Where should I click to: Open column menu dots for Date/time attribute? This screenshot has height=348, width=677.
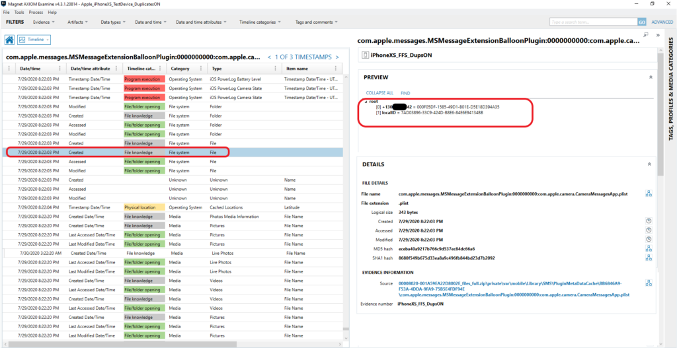tap(117, 69)
